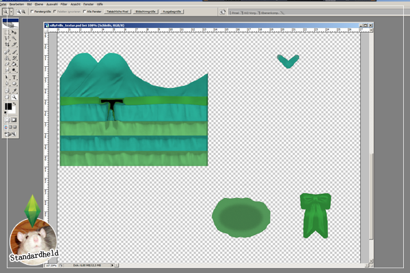
Task: Click the Zoom Out option icon
Action: 23,12
